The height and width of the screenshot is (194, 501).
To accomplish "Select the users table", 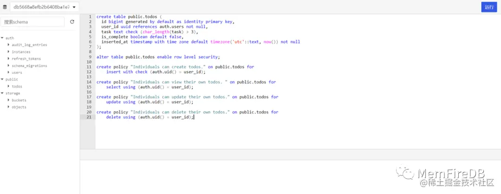I will click(17, 73).
